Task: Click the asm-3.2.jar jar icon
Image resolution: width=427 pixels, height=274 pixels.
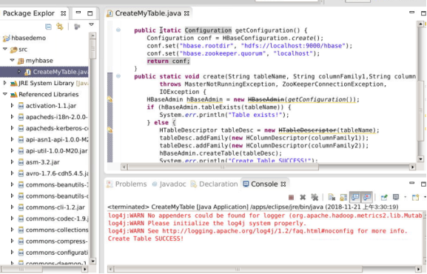Action: 21,162
